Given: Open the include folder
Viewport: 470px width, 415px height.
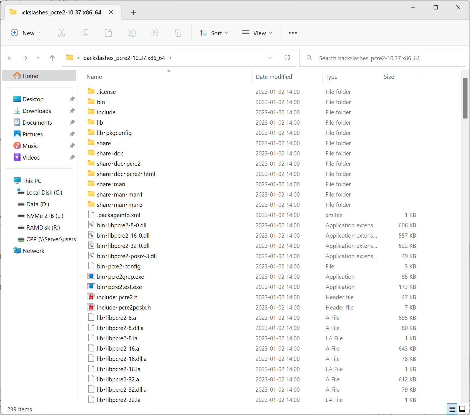Looking at the screenshot, I should click(106, 112).
